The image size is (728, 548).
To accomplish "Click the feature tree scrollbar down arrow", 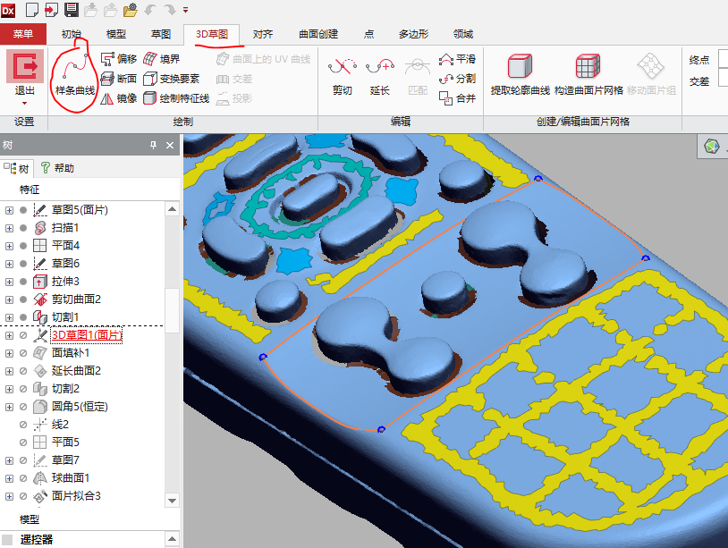I will click(173, 498).
